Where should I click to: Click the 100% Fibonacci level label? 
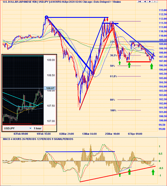pyautogui.click(x=113, y=110)
